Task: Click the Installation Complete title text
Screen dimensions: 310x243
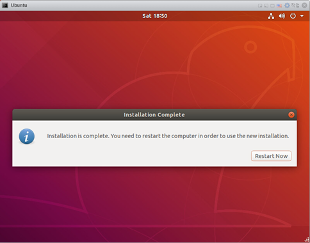Action: coord(154,114)
